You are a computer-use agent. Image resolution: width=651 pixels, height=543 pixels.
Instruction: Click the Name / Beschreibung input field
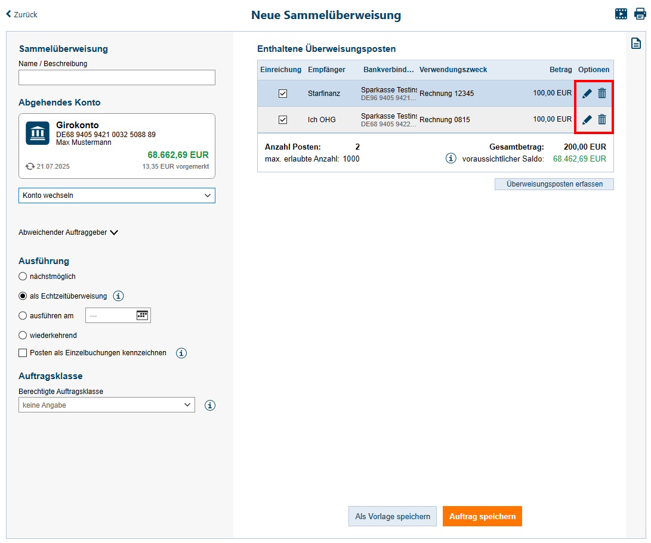[x=117, y=77]
